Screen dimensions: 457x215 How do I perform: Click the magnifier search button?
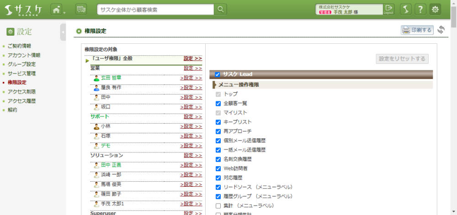coord(220,10)
